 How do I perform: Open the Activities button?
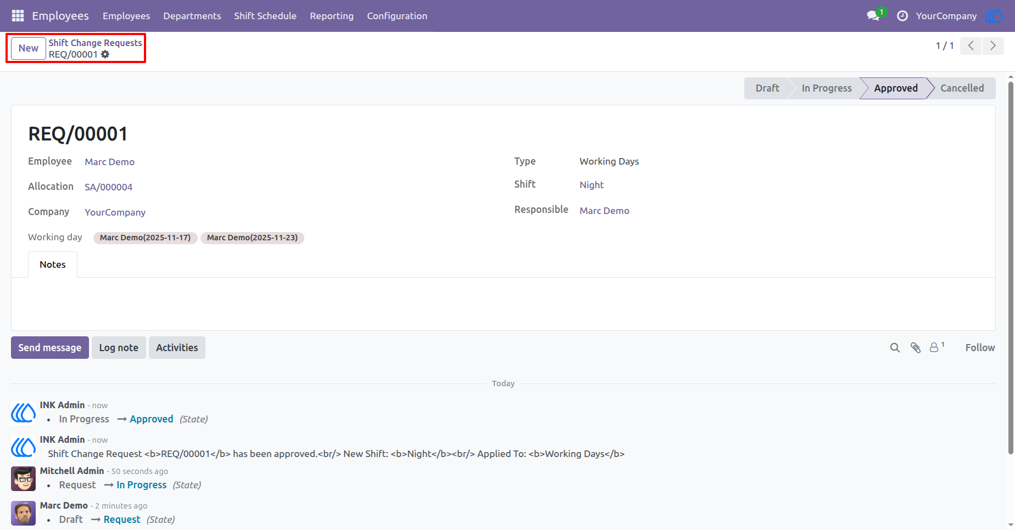pos(177,348)
